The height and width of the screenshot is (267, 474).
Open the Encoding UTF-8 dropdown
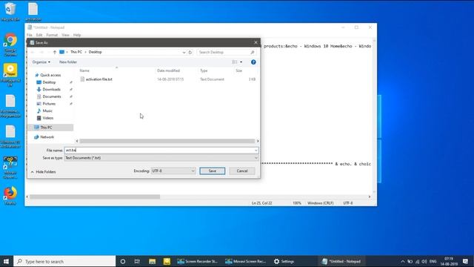point(173,171)
